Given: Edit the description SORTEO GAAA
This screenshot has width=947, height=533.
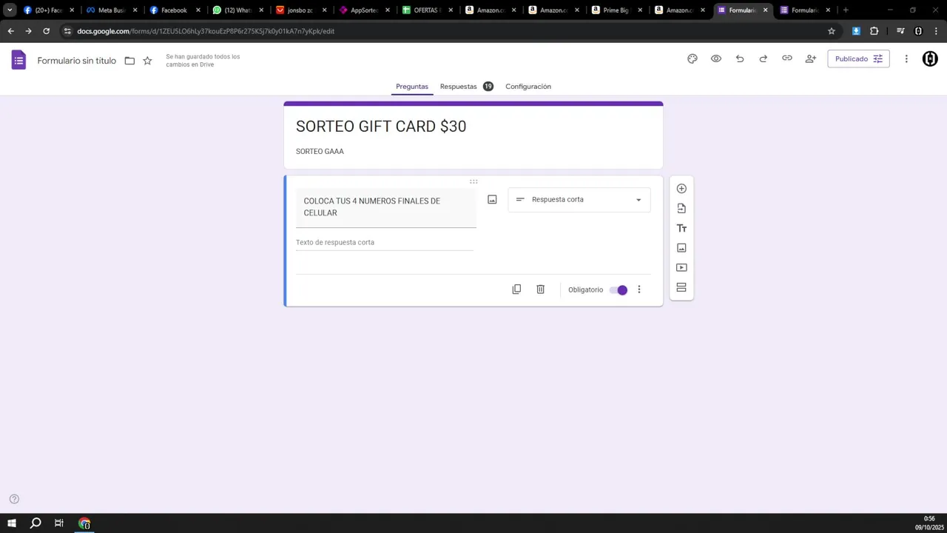Looking at the screenshot, I should (x=320, y=152).
